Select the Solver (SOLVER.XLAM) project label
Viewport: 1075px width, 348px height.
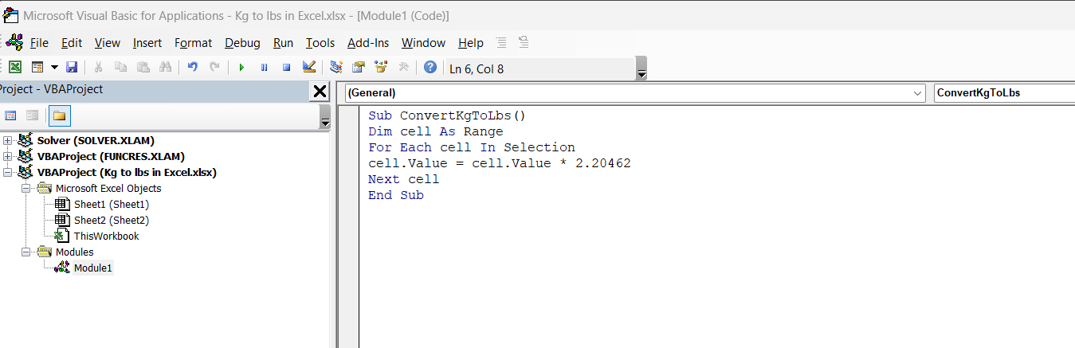(96, 141)
